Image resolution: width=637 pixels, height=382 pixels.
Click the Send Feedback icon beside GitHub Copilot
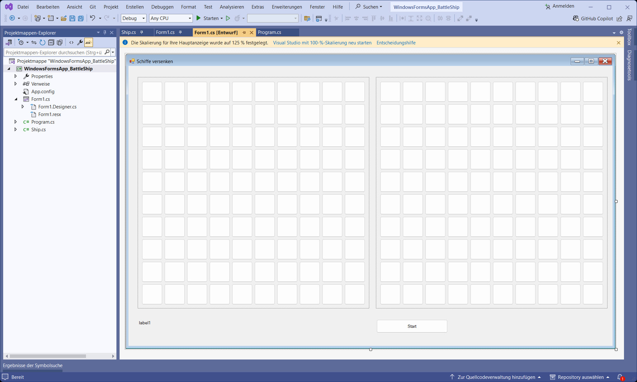(630, 18)
